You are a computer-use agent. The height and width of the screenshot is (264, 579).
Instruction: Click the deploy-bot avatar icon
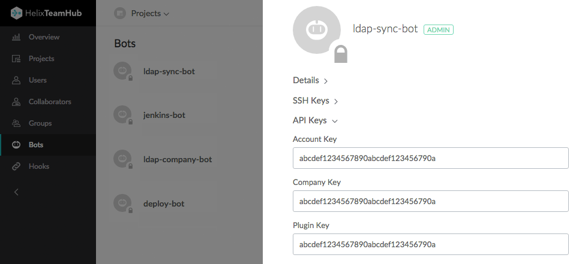tap(122, 202)
